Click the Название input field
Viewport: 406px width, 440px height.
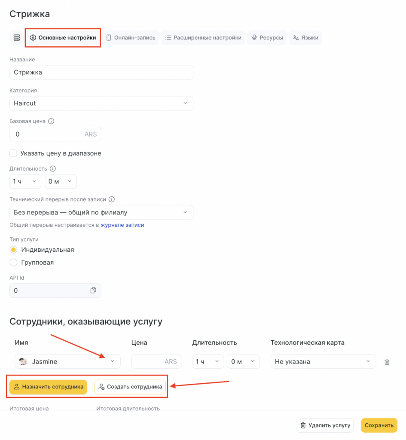pyautogui.click(x=101, y=72)
